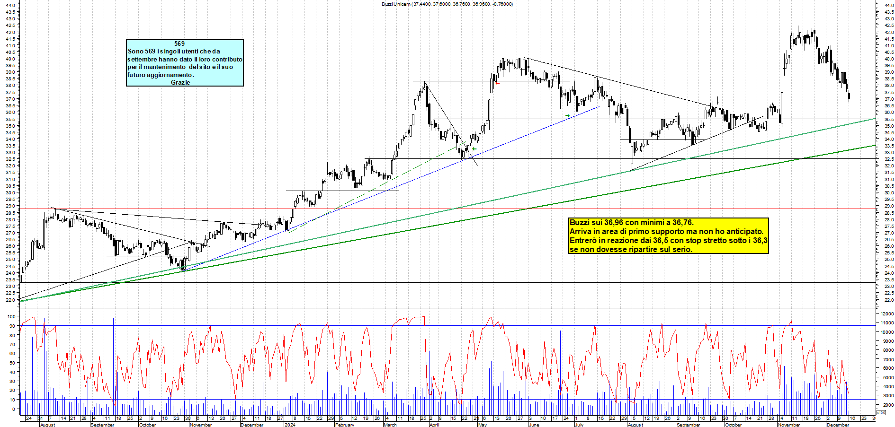Click the 'March' label on the time axis
The width and height of the screenshot is (895, 427).
click(390, 425)
